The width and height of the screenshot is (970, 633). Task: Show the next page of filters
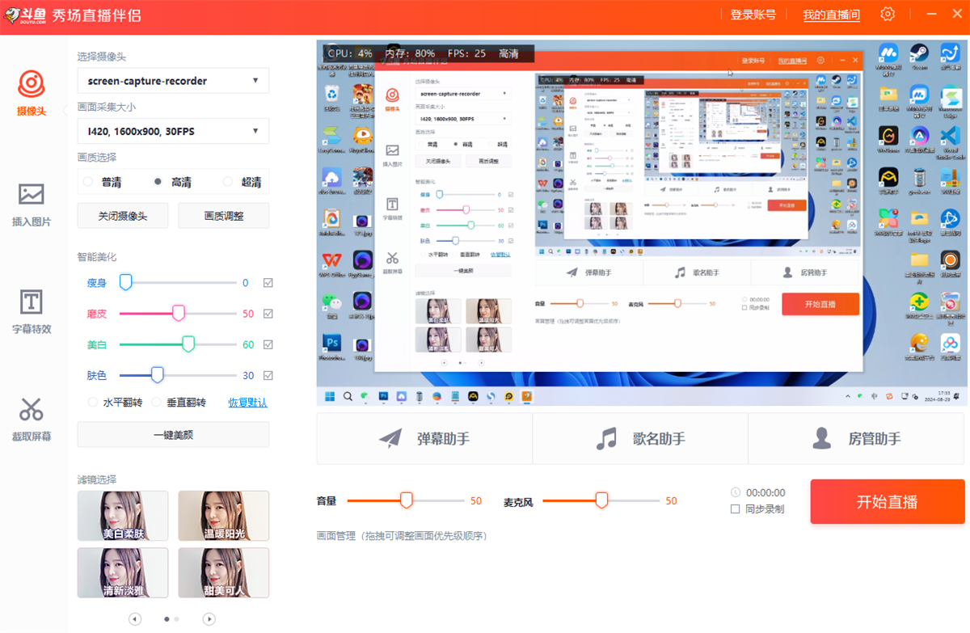pyautogui.click(x=209, y=618)
